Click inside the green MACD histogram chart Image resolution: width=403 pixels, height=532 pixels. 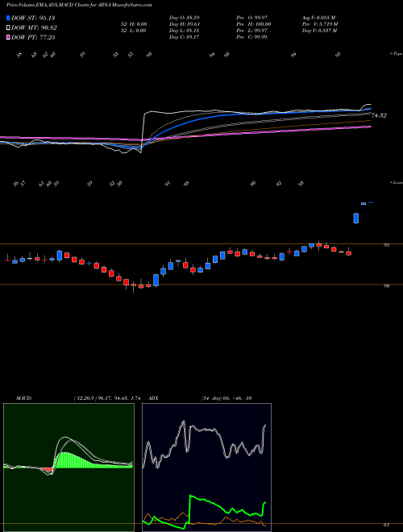click(69, 468)
